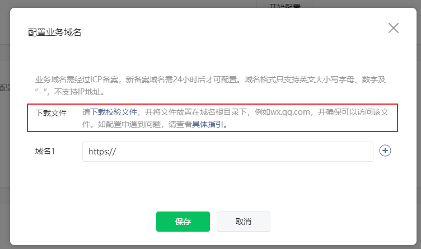
Task: Open the 下载校验文件 link
Action: (114, 112)
